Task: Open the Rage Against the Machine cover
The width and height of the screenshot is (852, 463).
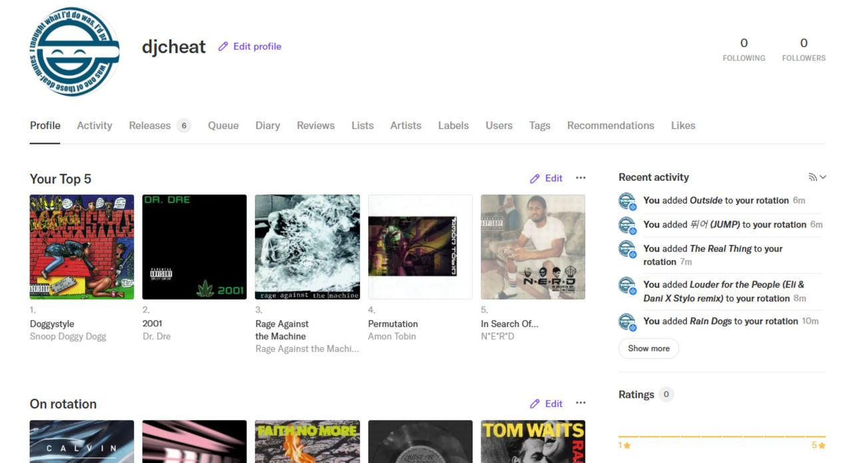Action: pos(308,247)
